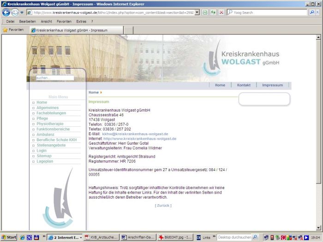This screenshot has height=242, width=323.
Task: Open Physiotherapie in the Main Menu
Action: pos(50,124)
